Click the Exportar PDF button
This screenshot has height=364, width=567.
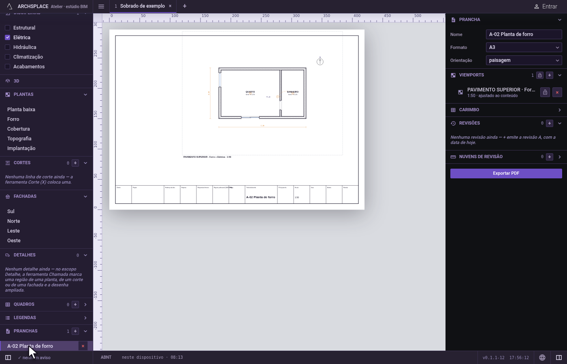(506, 174)
